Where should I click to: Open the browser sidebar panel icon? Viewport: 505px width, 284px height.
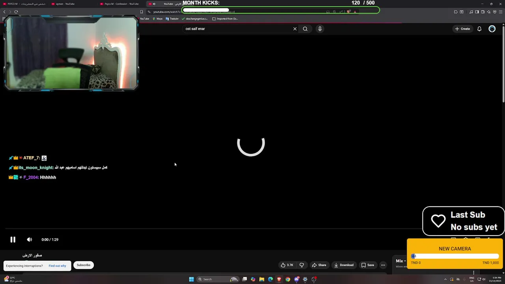click(477, 12)
